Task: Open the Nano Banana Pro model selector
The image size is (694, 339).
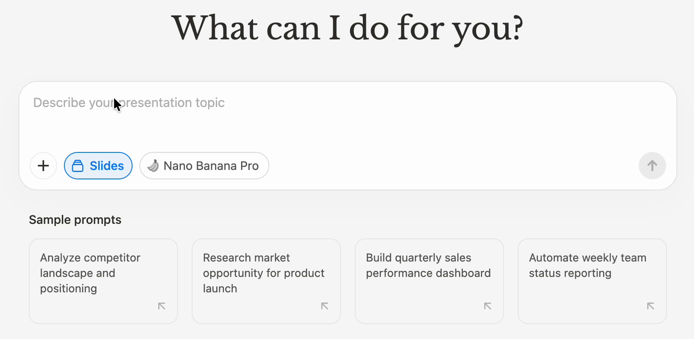Action: (204, 166)
